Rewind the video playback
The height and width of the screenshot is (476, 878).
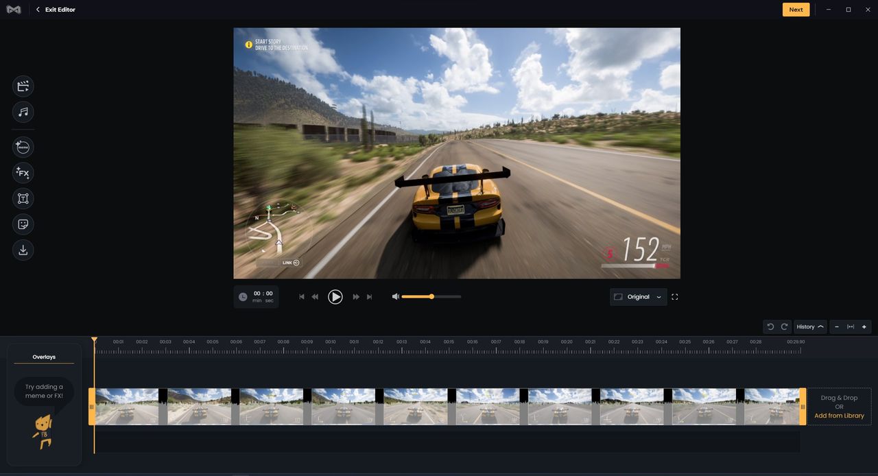pyautogui.click(x=315, y=297)
